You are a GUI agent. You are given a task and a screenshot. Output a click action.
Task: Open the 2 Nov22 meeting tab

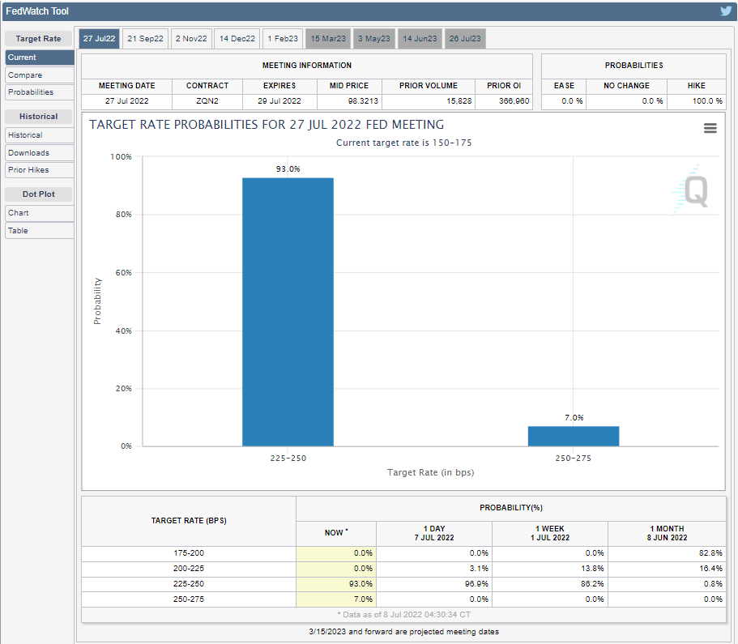tap(192, 38)
